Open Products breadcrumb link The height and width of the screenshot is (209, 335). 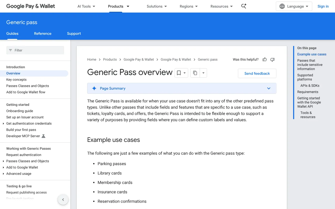[x=110, y=60]
